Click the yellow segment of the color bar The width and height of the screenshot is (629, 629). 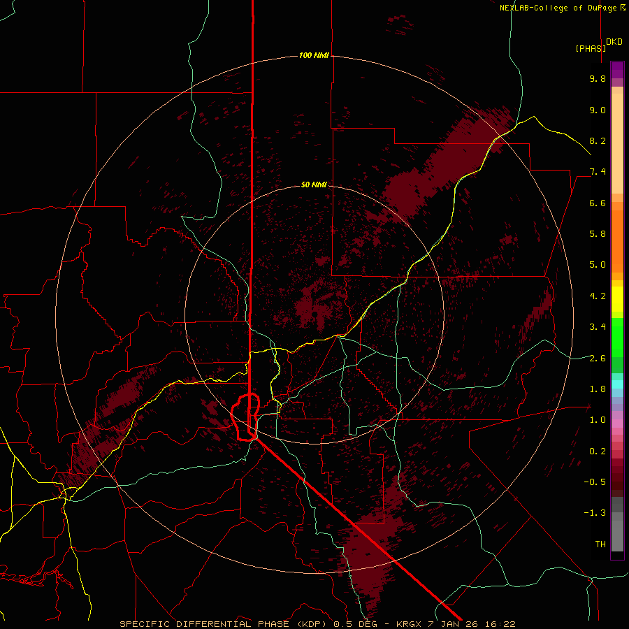(x=617, y=299)
